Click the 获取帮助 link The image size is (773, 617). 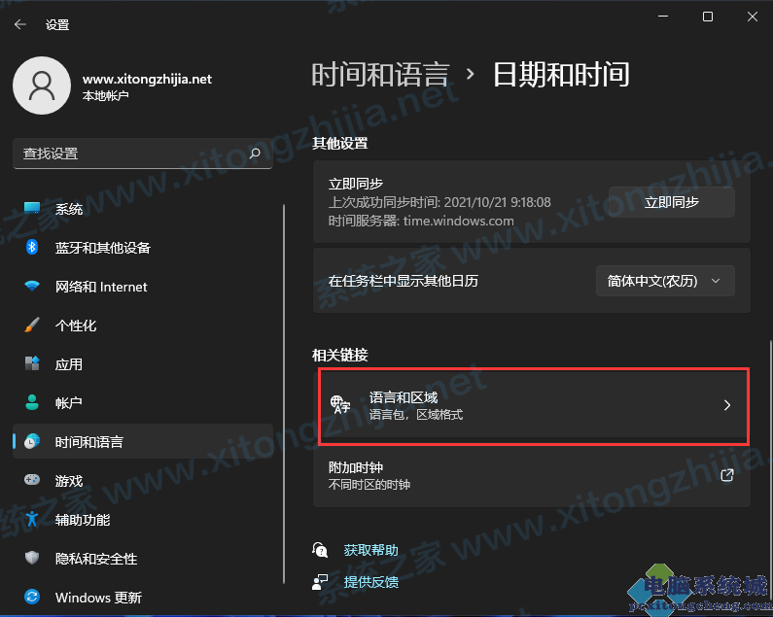point(370,550)
